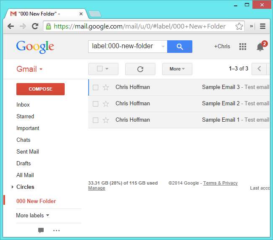Open the Starred folder
Screen dimensions: 273x240
point(25,116)
